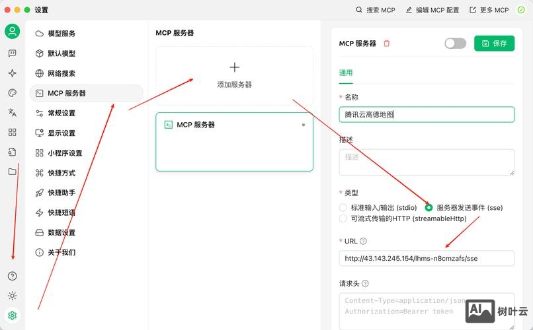This screenshot has height=330, width=533.
Task: Open the chat assistant sidebar icon
Action: pos(13,53)
